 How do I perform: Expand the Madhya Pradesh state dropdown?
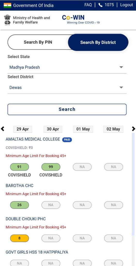coord(67,67)
